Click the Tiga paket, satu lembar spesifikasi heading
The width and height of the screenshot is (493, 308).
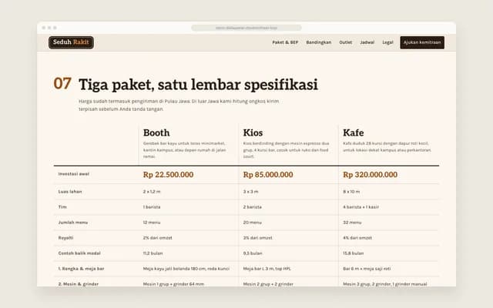(199, 84)
